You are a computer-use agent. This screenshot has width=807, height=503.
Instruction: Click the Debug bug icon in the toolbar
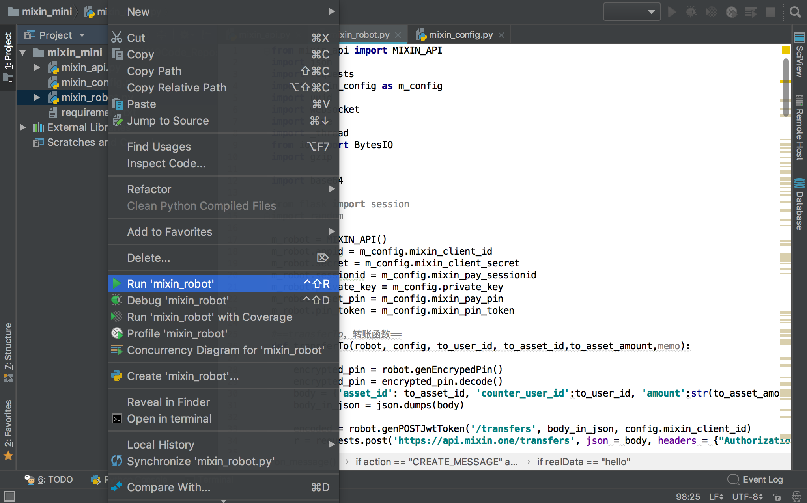(691, 12)
